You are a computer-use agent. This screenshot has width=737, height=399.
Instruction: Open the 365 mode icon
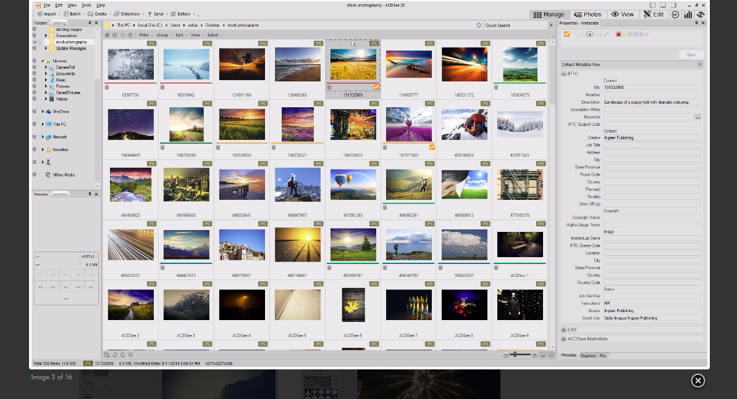[x=675, y=14]
